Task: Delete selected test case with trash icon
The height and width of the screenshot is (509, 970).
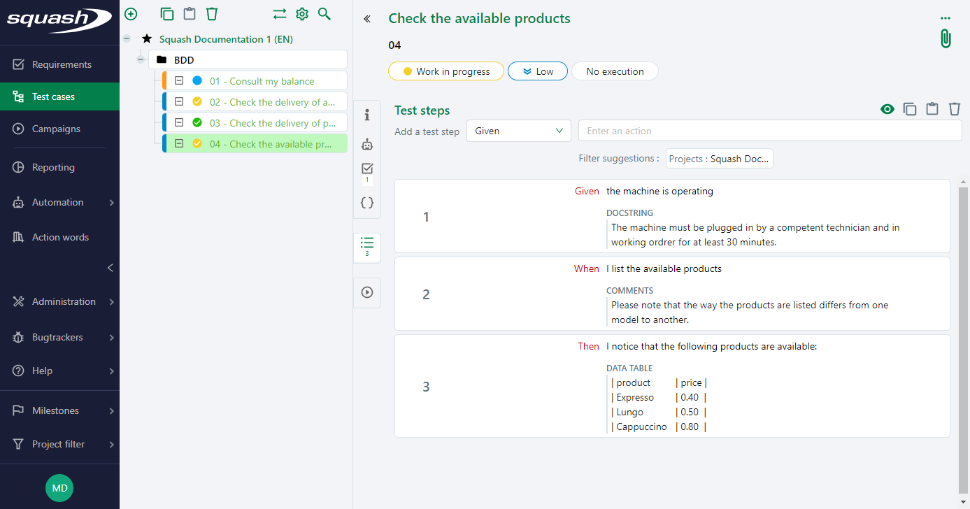Action: click(x=212, y=13)
